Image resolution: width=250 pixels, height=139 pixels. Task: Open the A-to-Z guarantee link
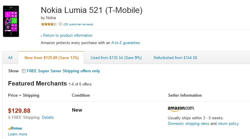pos(126,43)
